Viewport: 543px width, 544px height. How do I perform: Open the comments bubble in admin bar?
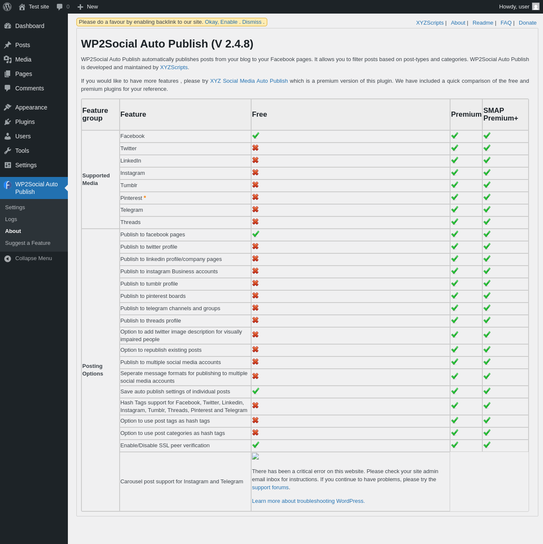(x=63, y=7)
